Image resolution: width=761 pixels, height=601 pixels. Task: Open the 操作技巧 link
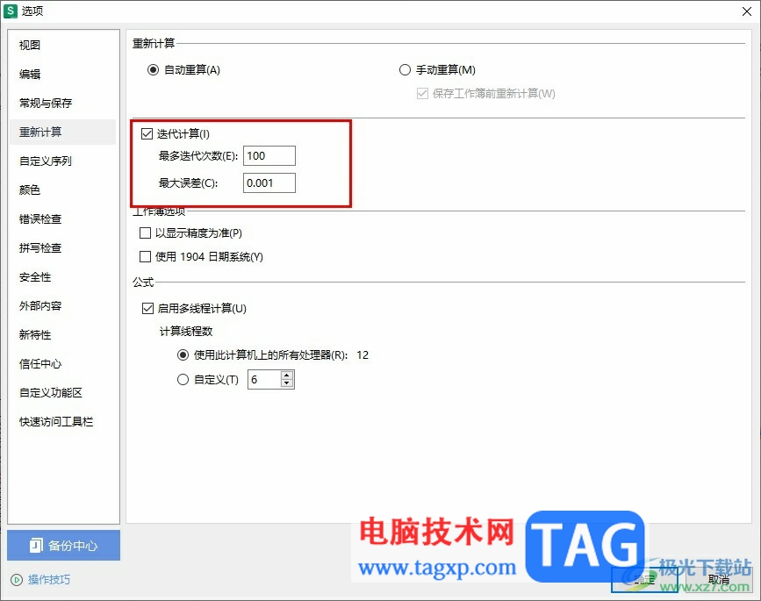(x=49, y=579)
